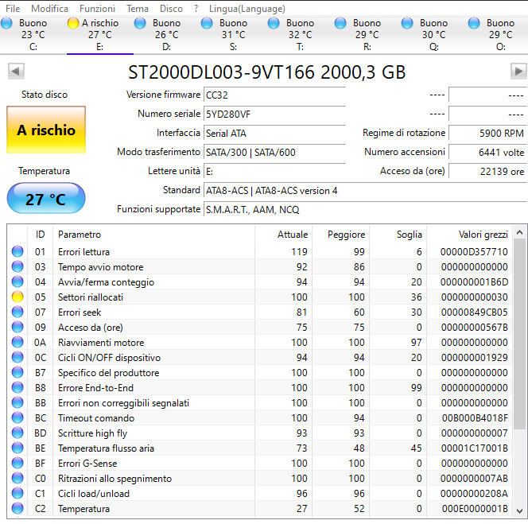The height and width of the screenshot is (524, 528).
Task: Click the Serial ATA interface field
Action: tap(275, 134)
